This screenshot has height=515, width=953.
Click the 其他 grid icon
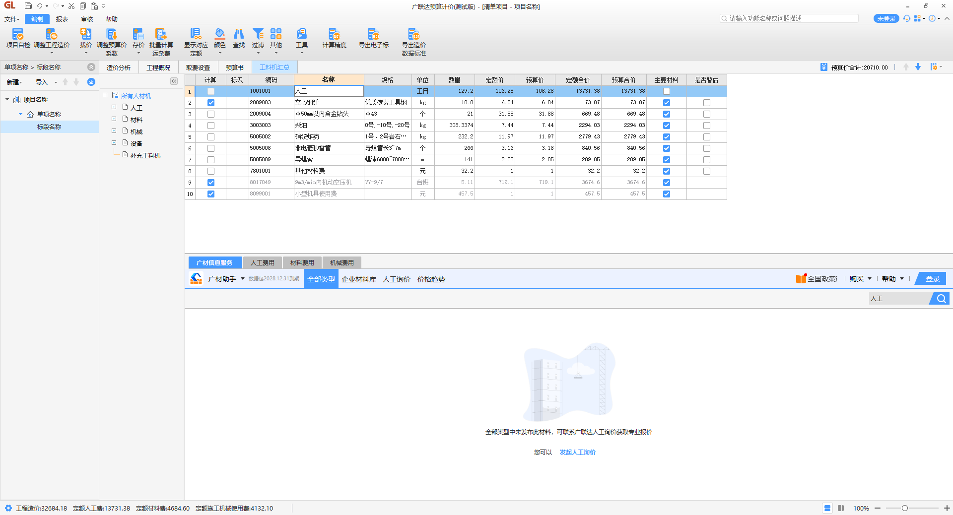pyautogui.click(x=276, y=34)
